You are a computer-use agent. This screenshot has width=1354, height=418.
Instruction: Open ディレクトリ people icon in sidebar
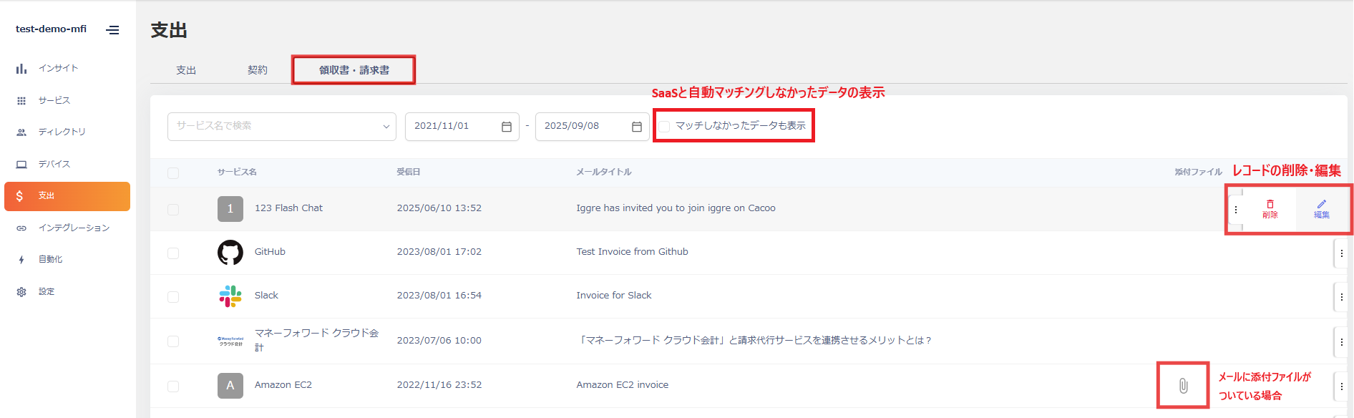(21, 132)
